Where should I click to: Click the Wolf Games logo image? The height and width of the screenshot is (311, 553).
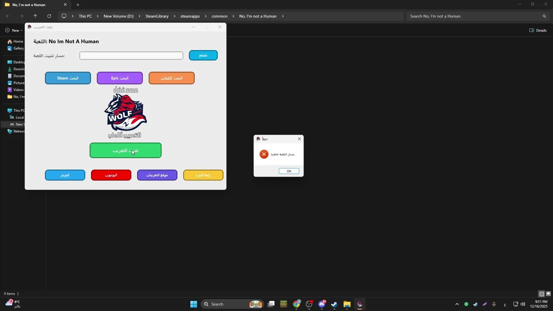(125, 112)
